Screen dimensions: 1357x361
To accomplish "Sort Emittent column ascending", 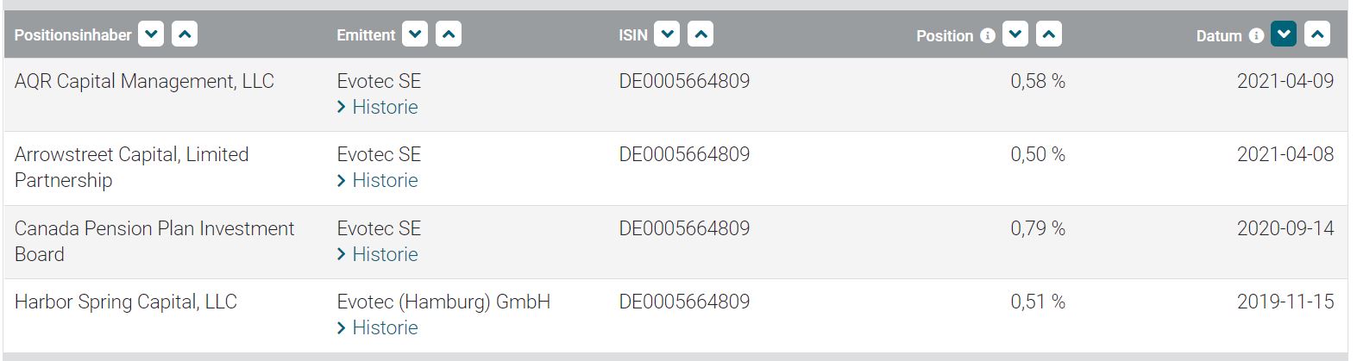I will tap(449, 34).
